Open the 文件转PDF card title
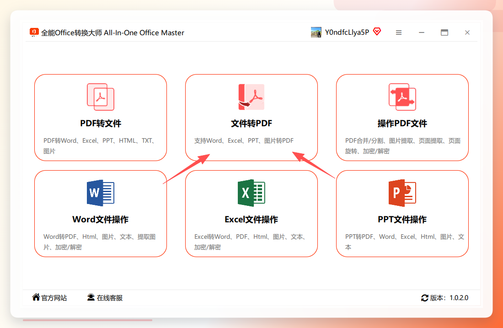This screenshot has height=328, width=503. point(251,124)
